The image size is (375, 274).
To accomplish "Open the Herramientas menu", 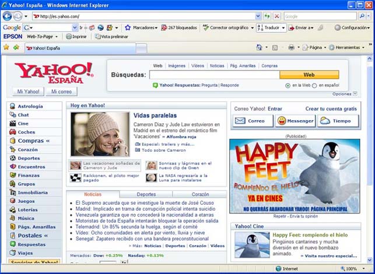I will (346, 48).
